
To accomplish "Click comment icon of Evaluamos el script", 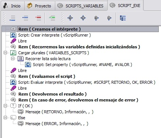I will (13, 76).
